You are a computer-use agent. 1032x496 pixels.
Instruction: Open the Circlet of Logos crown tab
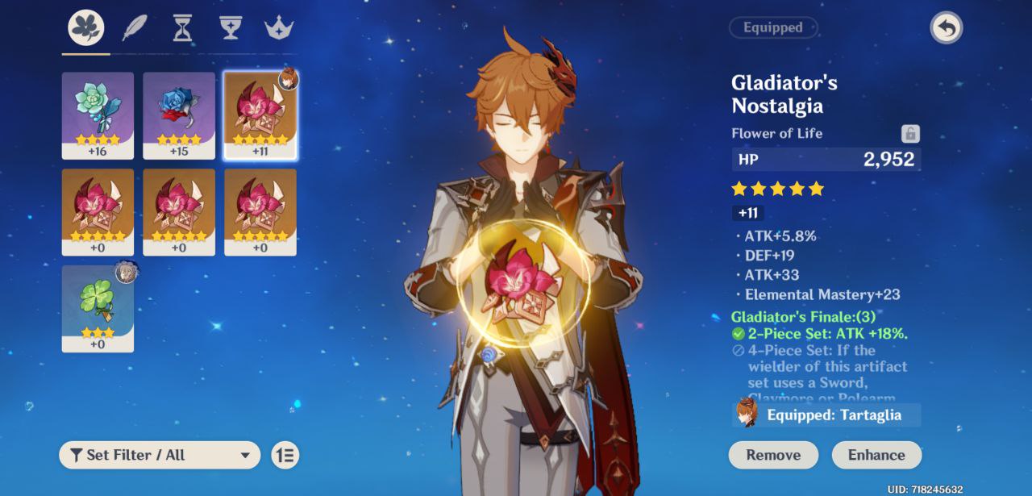279,28
